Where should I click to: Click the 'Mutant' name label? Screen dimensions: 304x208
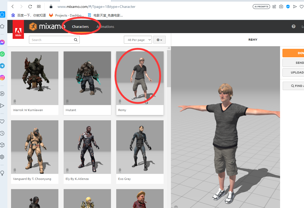[x=71, y=110]
